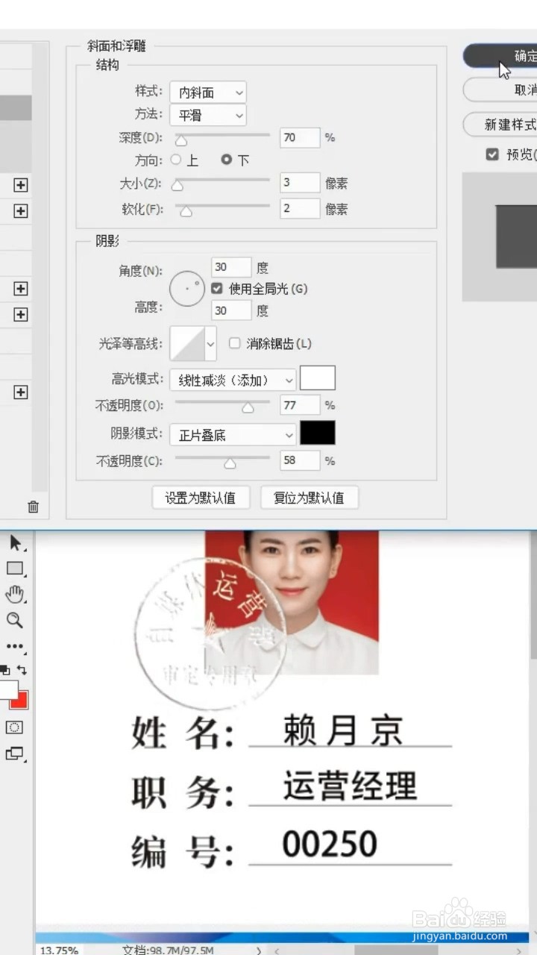
Task: Select the 上 direction radio button
Action: [x=176, y=160]
